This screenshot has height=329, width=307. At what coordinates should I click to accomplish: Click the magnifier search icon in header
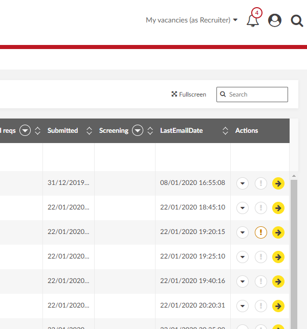click(297, 20)
